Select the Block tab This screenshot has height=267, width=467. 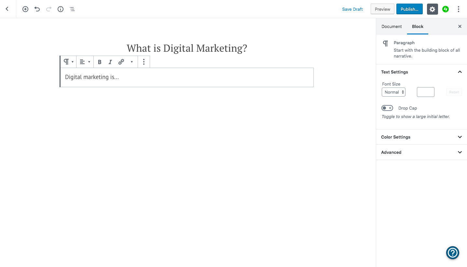(418, 26)
